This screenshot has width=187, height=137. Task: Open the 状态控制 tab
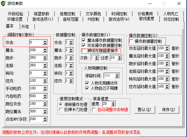[171, 19]
